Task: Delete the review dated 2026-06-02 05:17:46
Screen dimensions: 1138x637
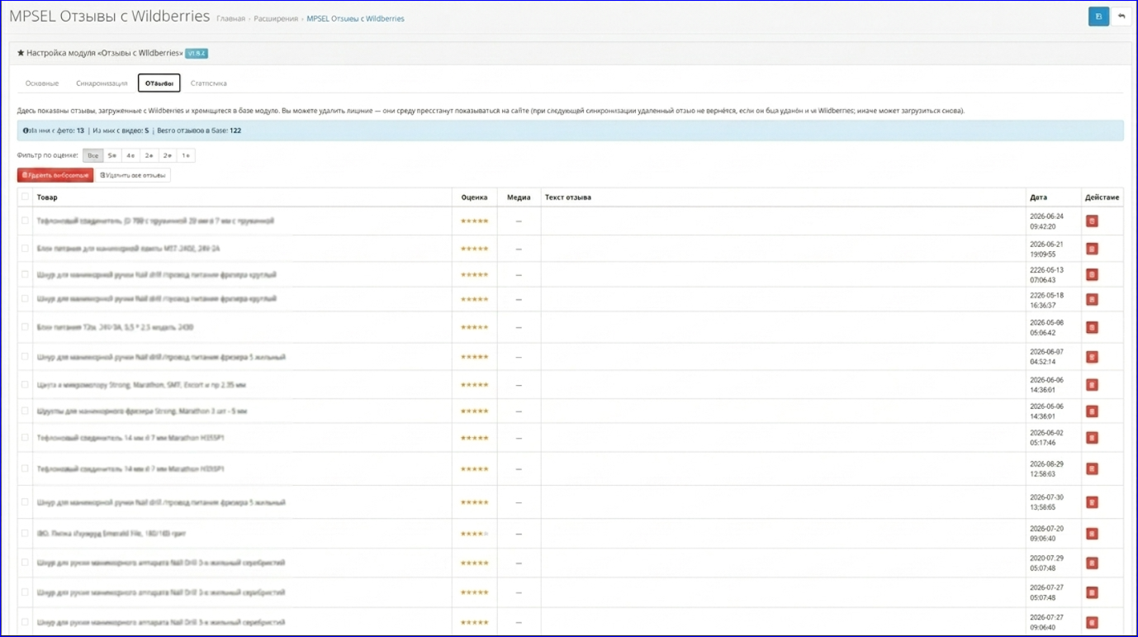Action: (1092, 438)
